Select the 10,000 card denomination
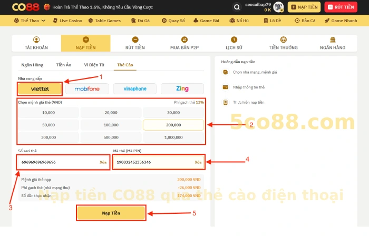The width and height of the screenshot is (369, 237). [x=48, y=113]
